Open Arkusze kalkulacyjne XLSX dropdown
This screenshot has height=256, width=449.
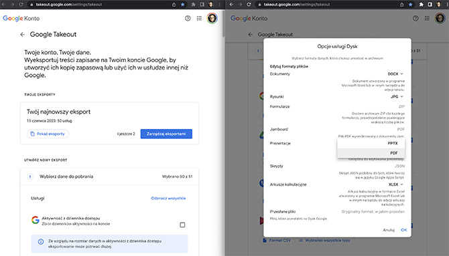tap(396, 184)
